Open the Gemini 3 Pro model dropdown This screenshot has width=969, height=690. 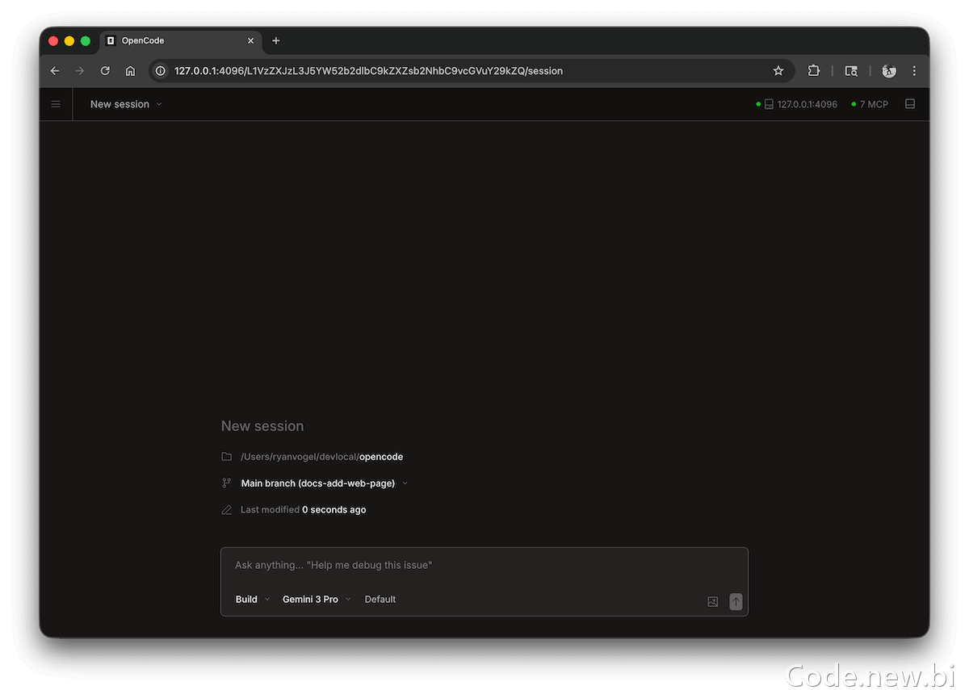coord(317,600)
